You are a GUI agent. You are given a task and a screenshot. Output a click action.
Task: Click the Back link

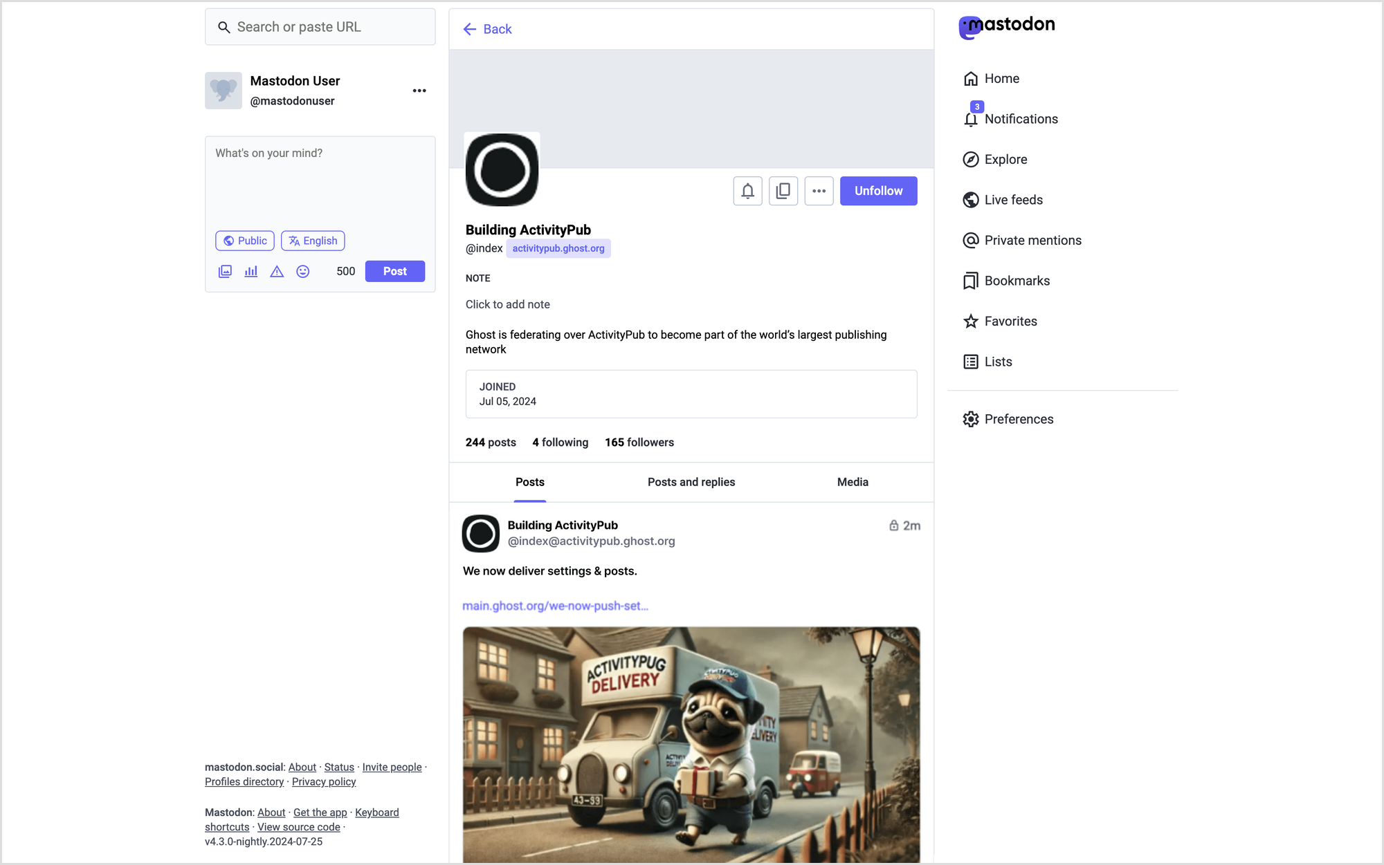(488, 29)
